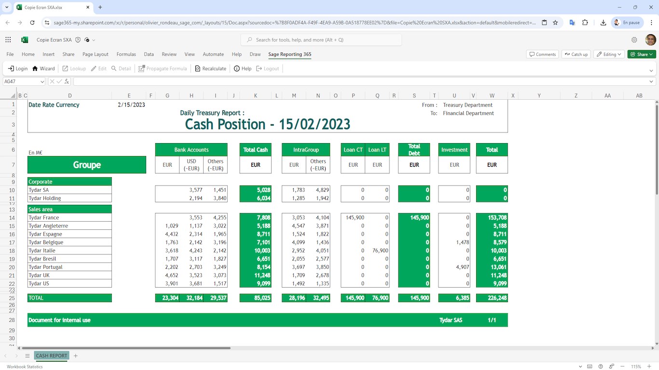Click the Catch up button
Image resolution: width=659 pixels, height=370 pixels.
(x=576, y=54)
